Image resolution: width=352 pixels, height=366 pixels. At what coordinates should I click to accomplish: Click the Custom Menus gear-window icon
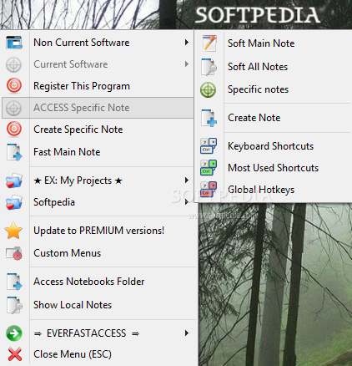[14, 253]
